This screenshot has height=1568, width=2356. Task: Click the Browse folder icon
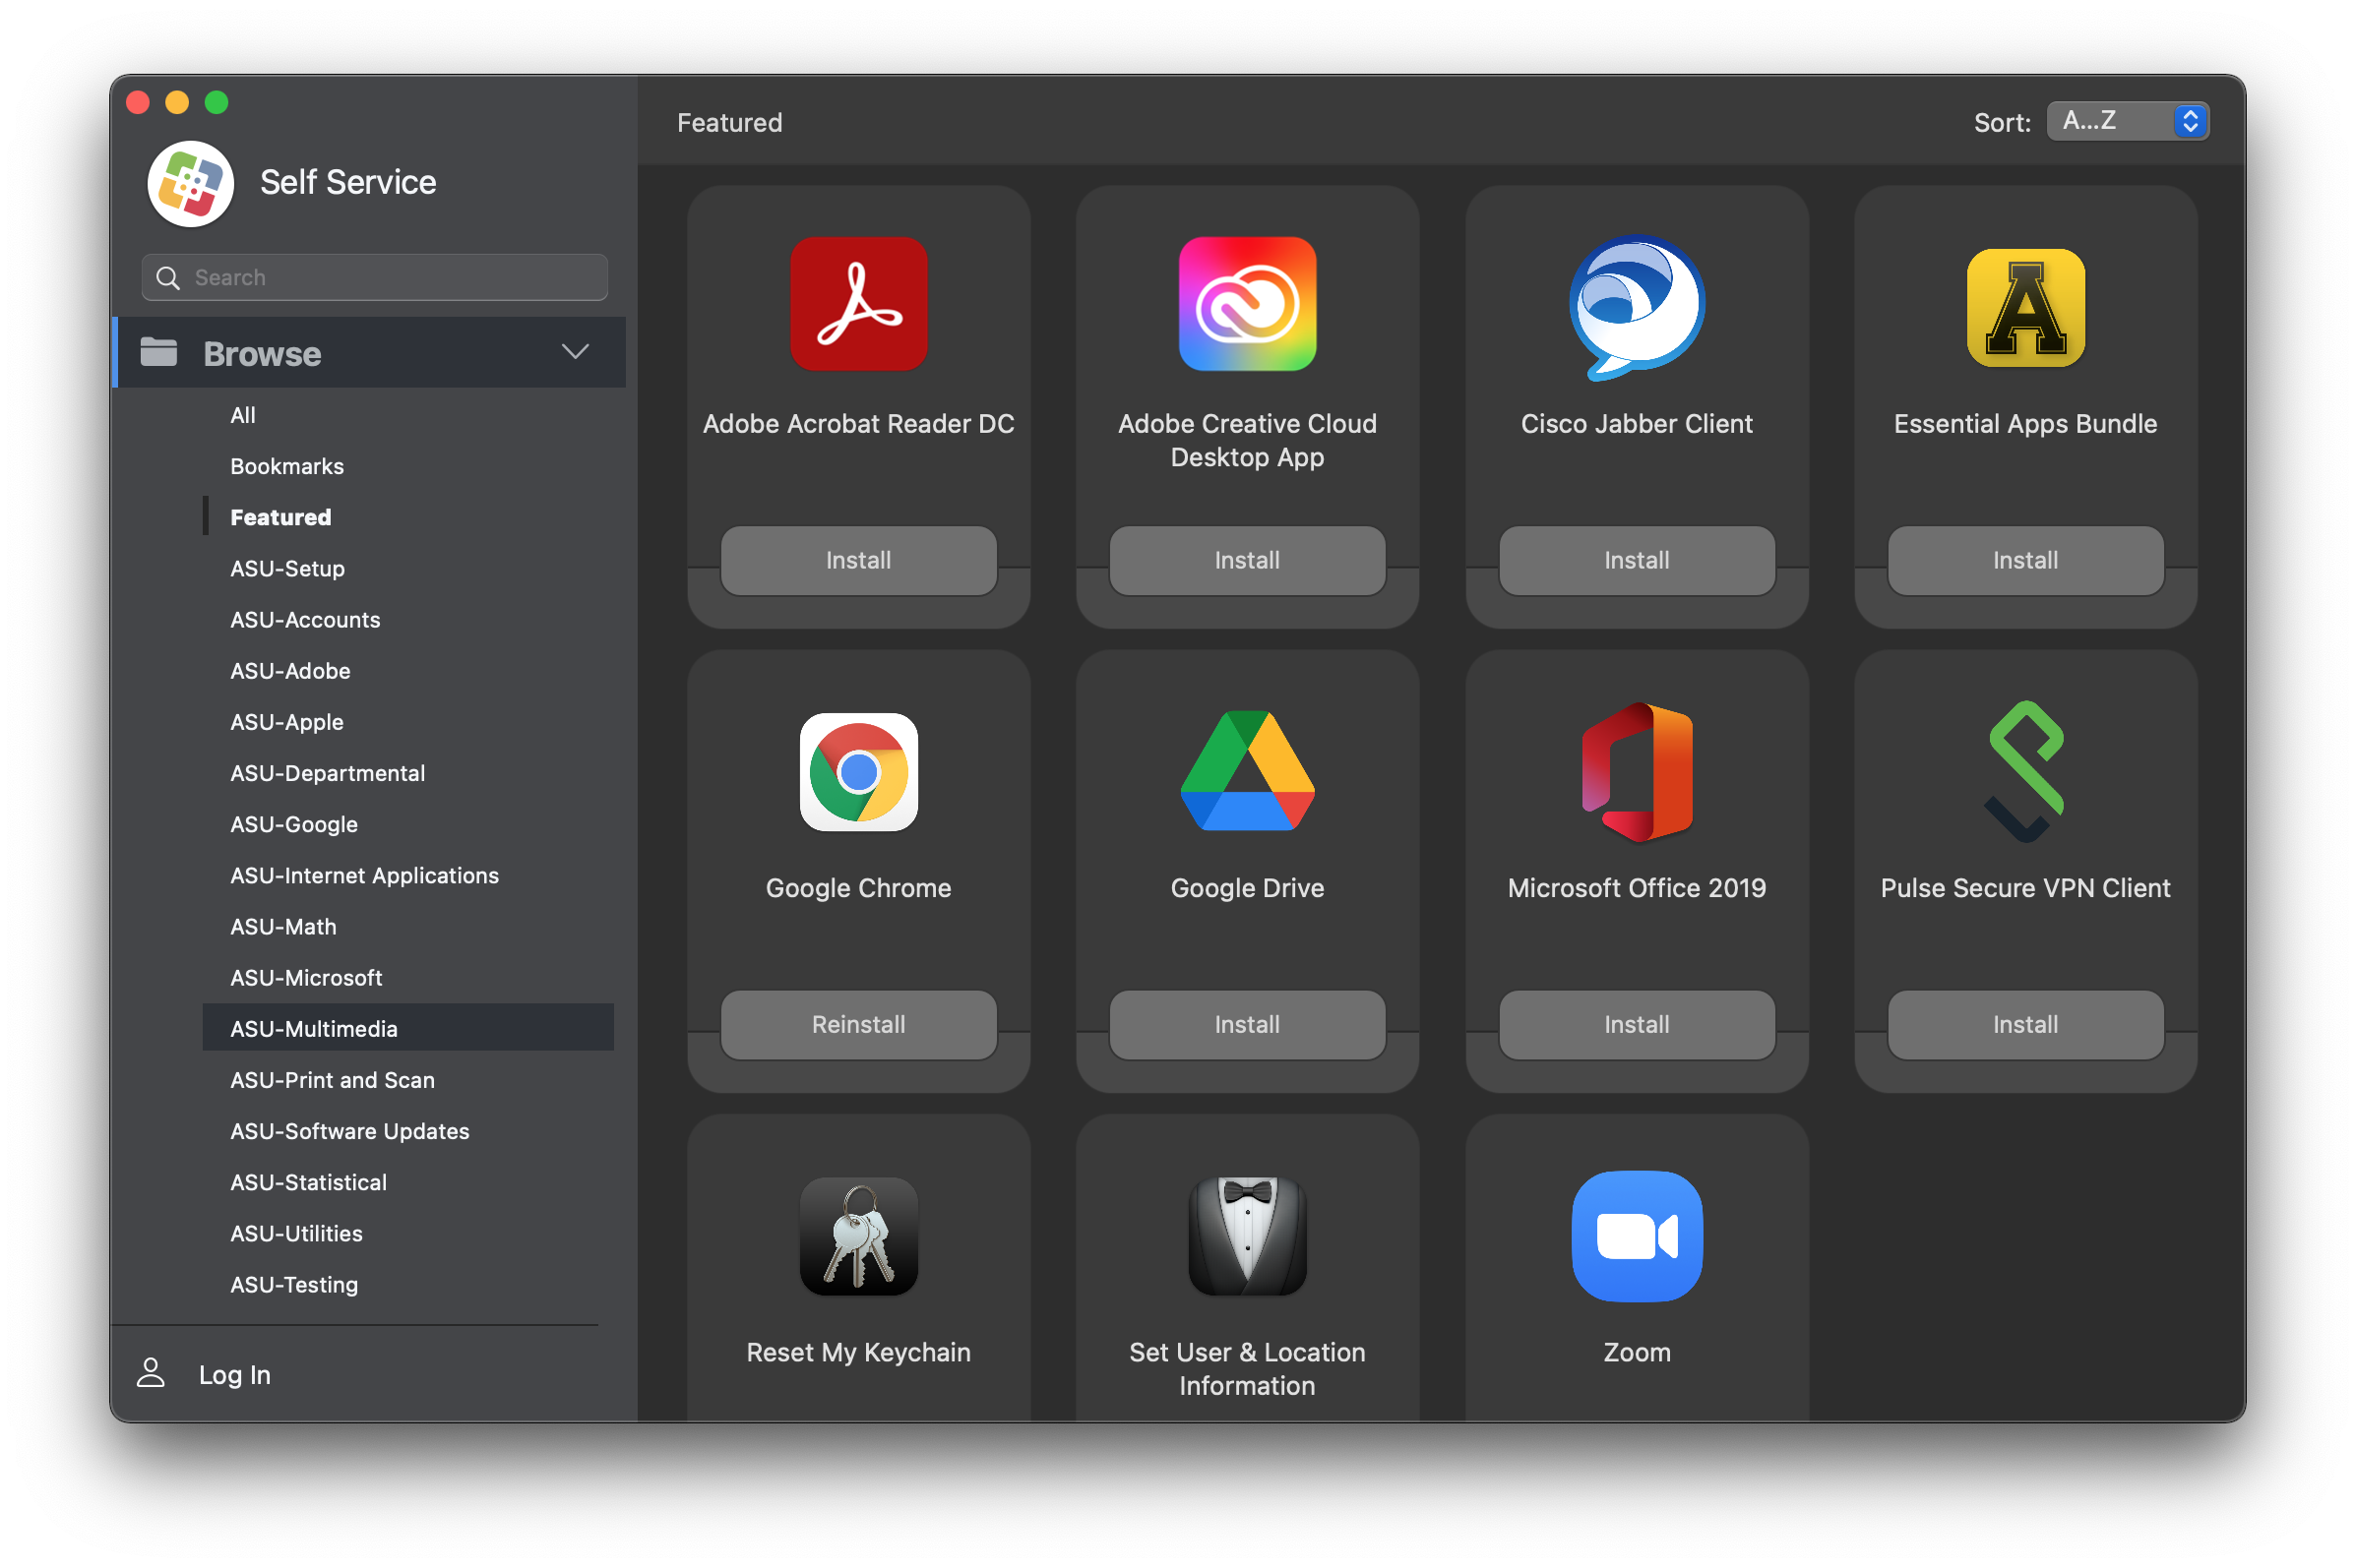point(158,352)
